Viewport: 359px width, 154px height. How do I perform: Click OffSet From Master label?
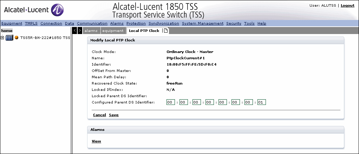111,71
